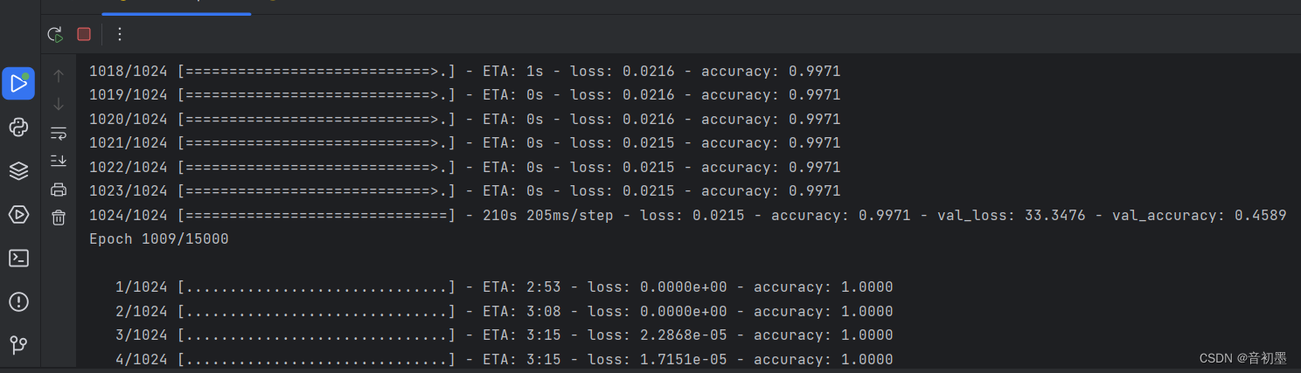Open the Services tool window

coord(18,214)
